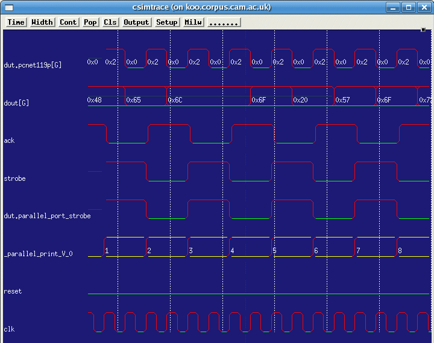Click the ack signal name
Screen dimensions: 434x343
9,140
